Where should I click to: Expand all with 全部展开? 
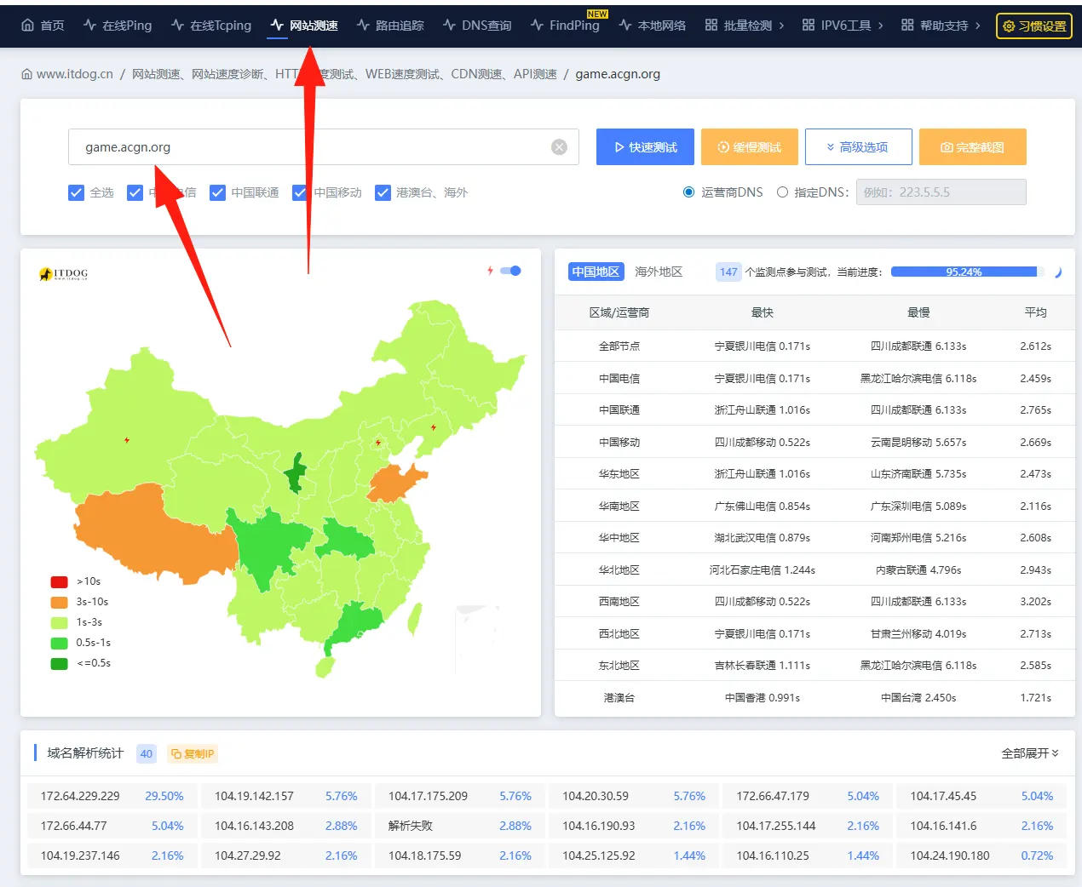coord(1029,753)
